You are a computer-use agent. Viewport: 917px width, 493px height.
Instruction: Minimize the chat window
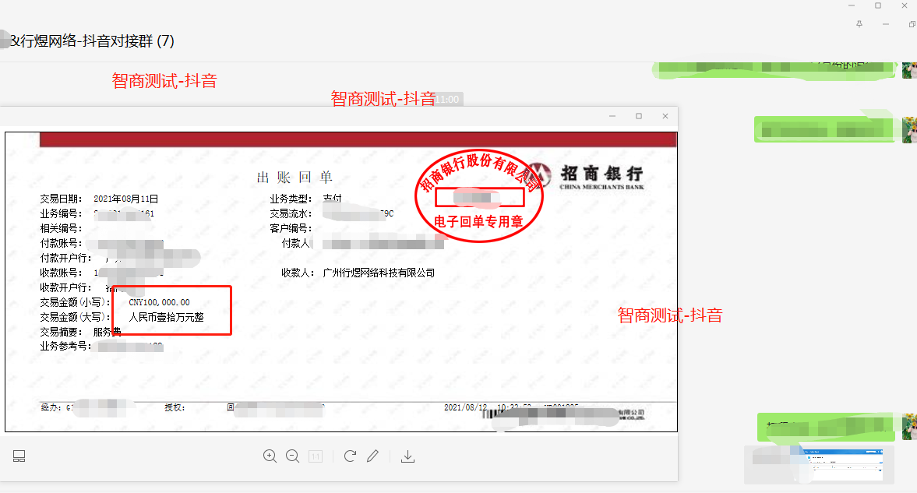pos(885,24)
